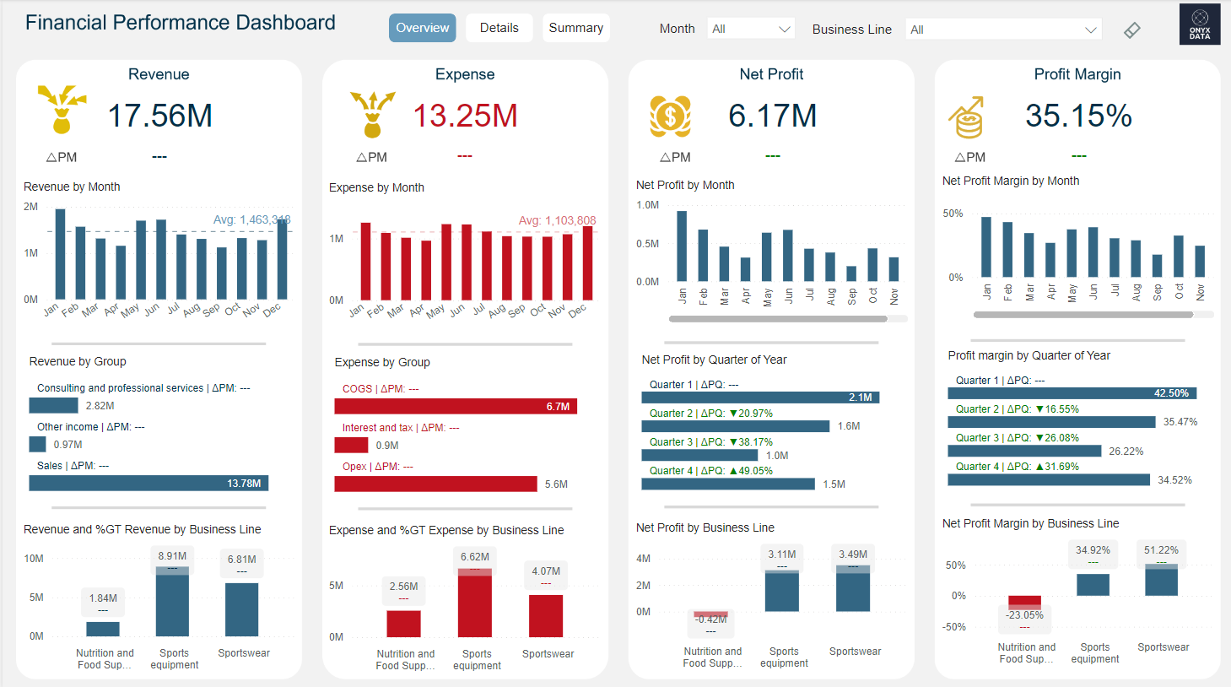Select the Quarter 1 net profit bar
Screen dimensions: 1231x687
point(759,398)
